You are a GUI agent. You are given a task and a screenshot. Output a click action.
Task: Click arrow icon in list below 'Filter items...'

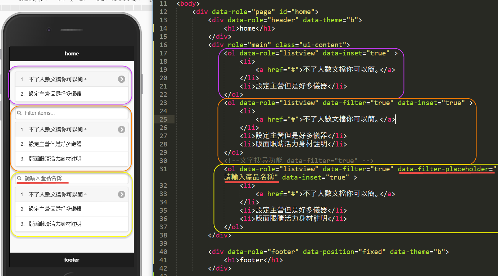pos(122,130)
